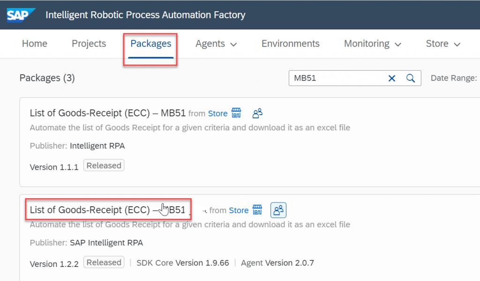Switch to the Environments tab
This screenshot has width=480, height=281.
tap(291, 43)
